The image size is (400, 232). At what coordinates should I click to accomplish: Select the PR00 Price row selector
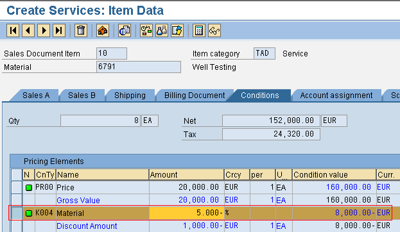(17, 187)
